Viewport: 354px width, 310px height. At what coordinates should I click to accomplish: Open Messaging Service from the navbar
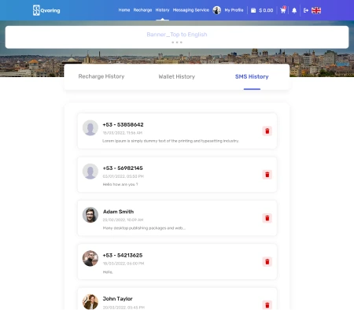[x=191, y=10]
